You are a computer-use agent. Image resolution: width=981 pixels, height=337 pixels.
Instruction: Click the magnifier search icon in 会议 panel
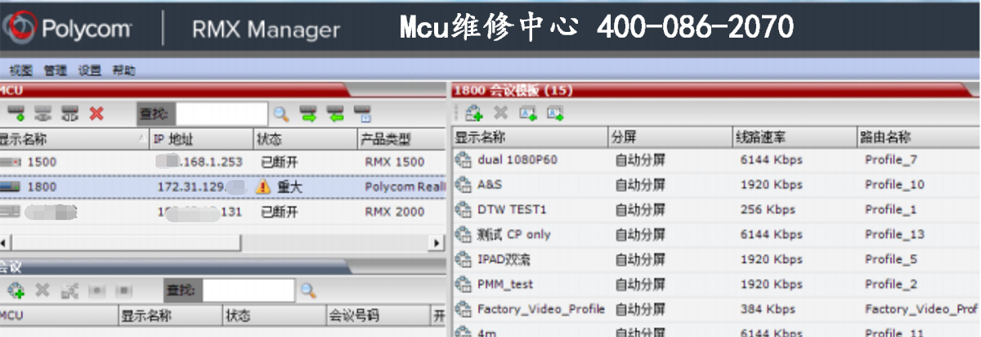tap(307, 290)
